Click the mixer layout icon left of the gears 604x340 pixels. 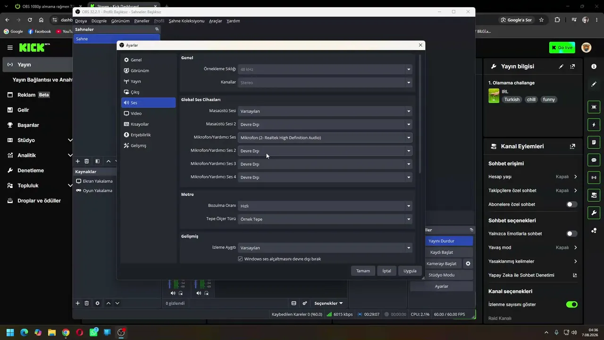[x=294, y=303]
